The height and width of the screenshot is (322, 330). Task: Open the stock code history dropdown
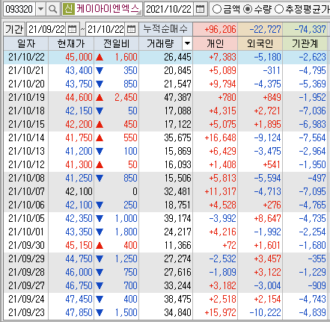point(40,9)
